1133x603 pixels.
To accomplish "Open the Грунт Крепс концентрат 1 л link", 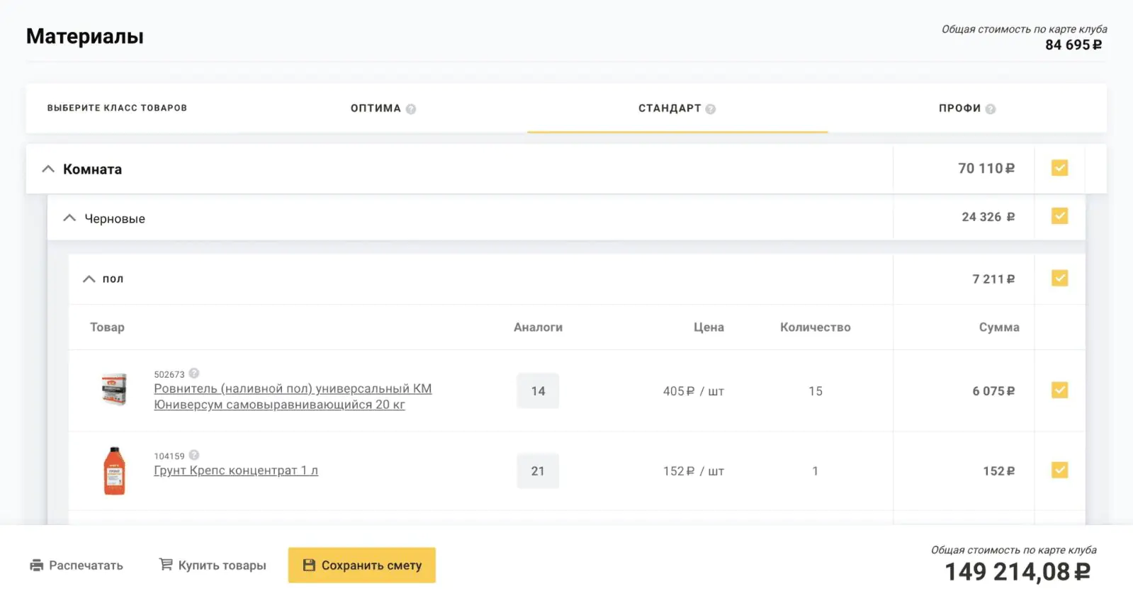I will point(236,470).
